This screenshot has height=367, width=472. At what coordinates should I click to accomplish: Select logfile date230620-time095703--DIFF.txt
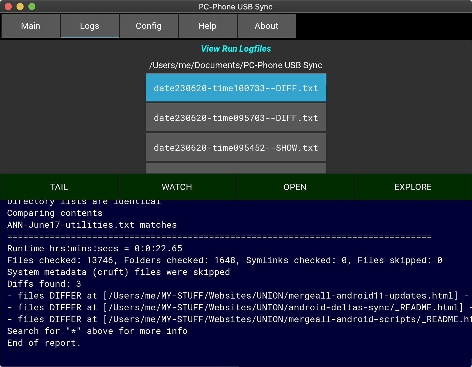pyautogui.click(x=236, y=117)
